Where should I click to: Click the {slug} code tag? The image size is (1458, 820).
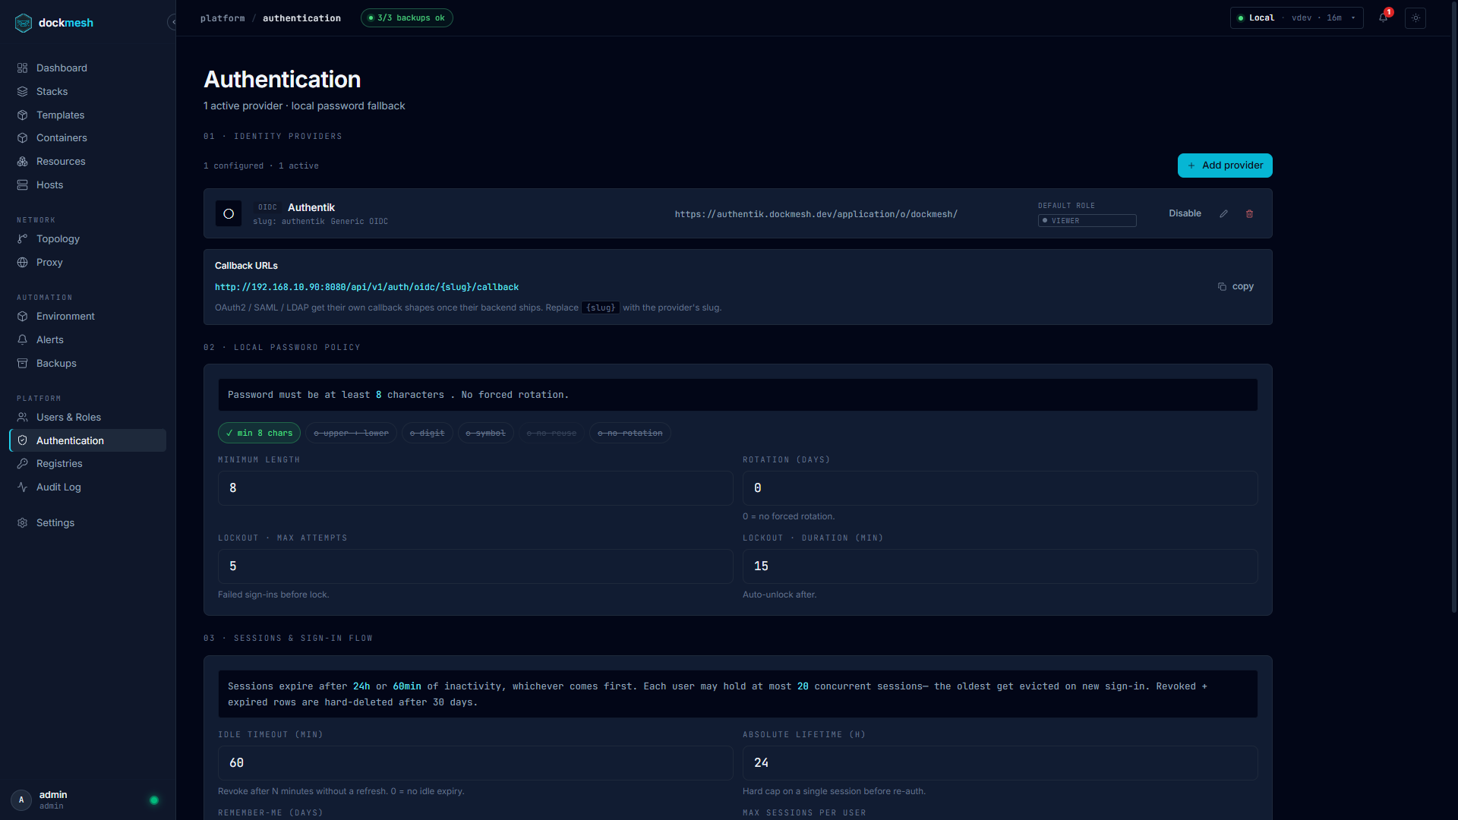601,307
